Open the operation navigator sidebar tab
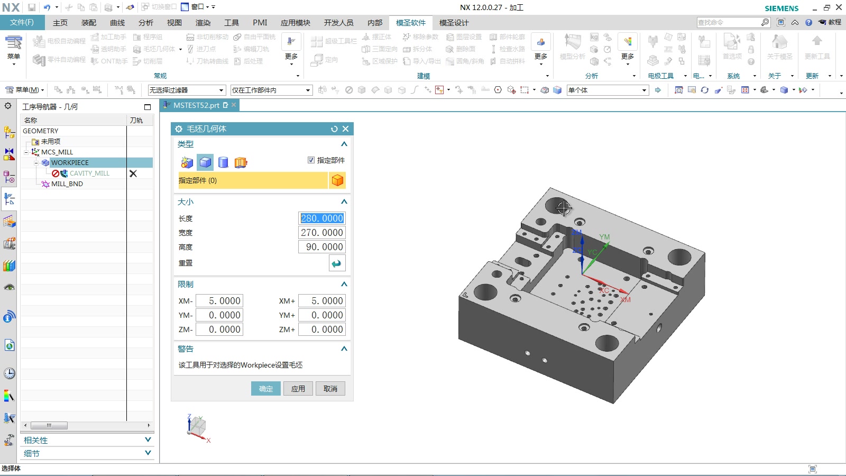Screen dimensions: 846x476 click(x=9, y=199)
